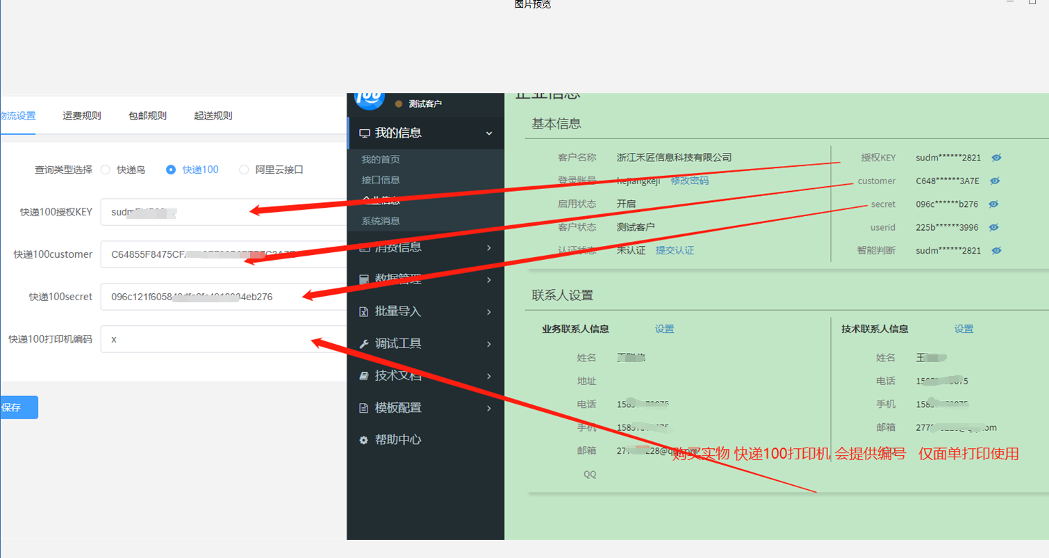Select the 快递鸟 radio option
This screenshot has height=558, width=1049.
tap(106, 170)
